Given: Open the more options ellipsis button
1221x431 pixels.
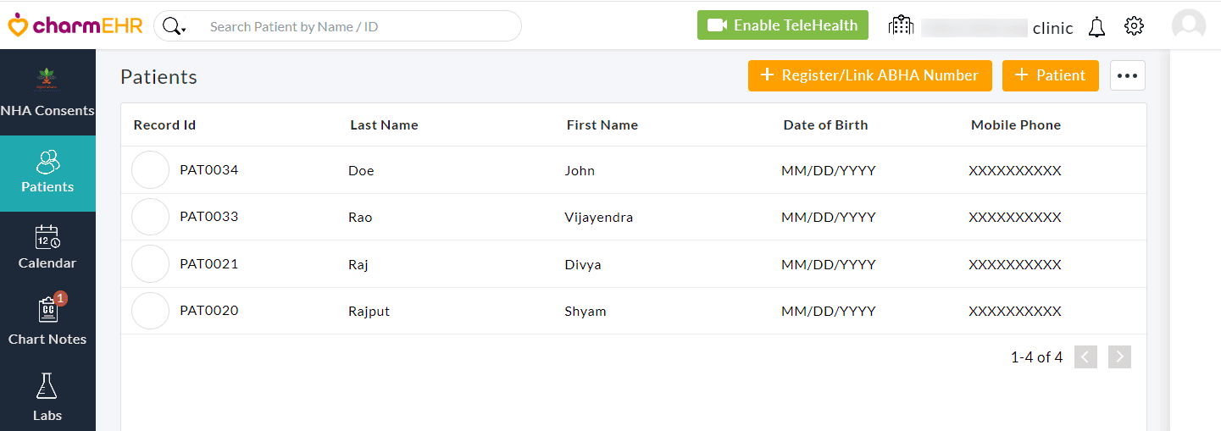Looking at the screenshot, I should (x=1128, y=75).
